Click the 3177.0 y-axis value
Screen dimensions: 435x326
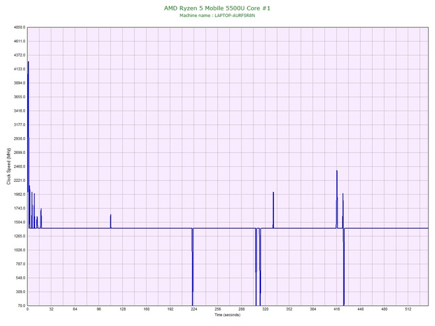(x=19, y=125)
